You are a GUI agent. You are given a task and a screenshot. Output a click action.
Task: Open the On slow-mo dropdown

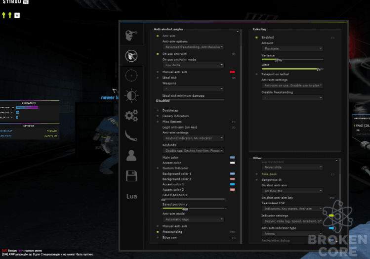click(292, 191)
